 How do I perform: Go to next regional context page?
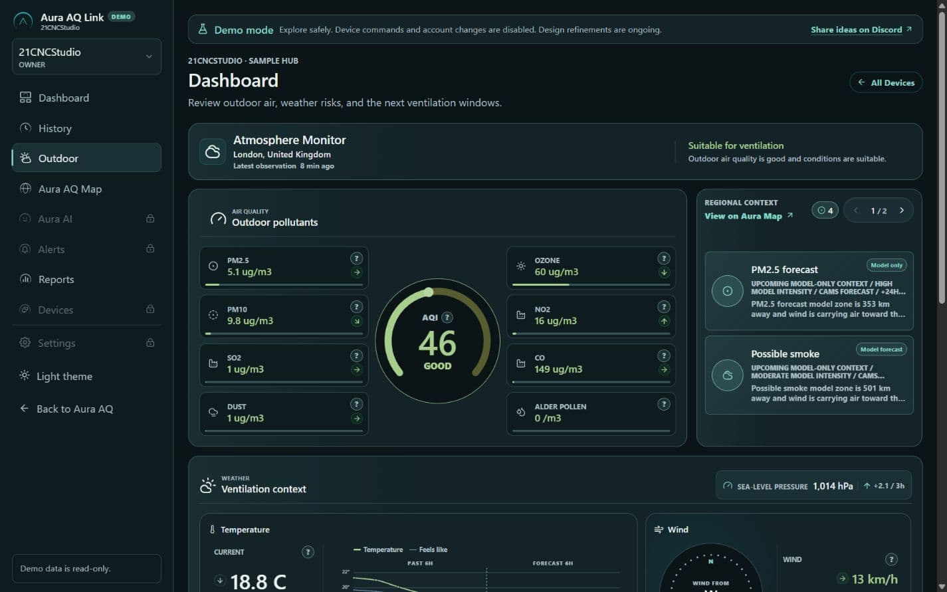(x=902, y=211)
